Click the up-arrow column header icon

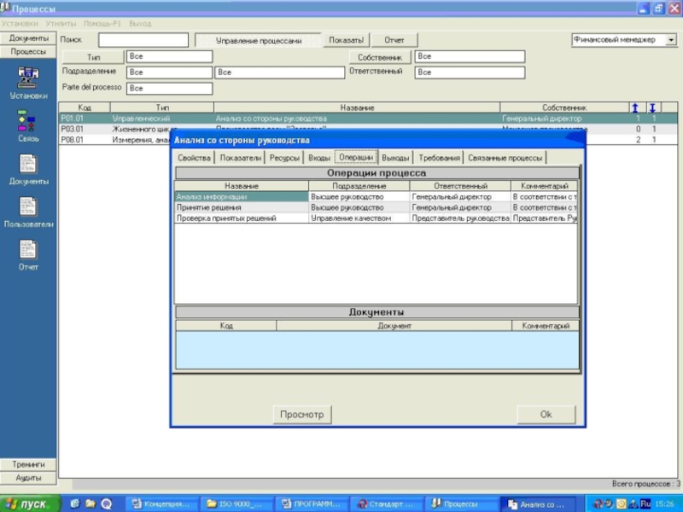tap(634, 108)
